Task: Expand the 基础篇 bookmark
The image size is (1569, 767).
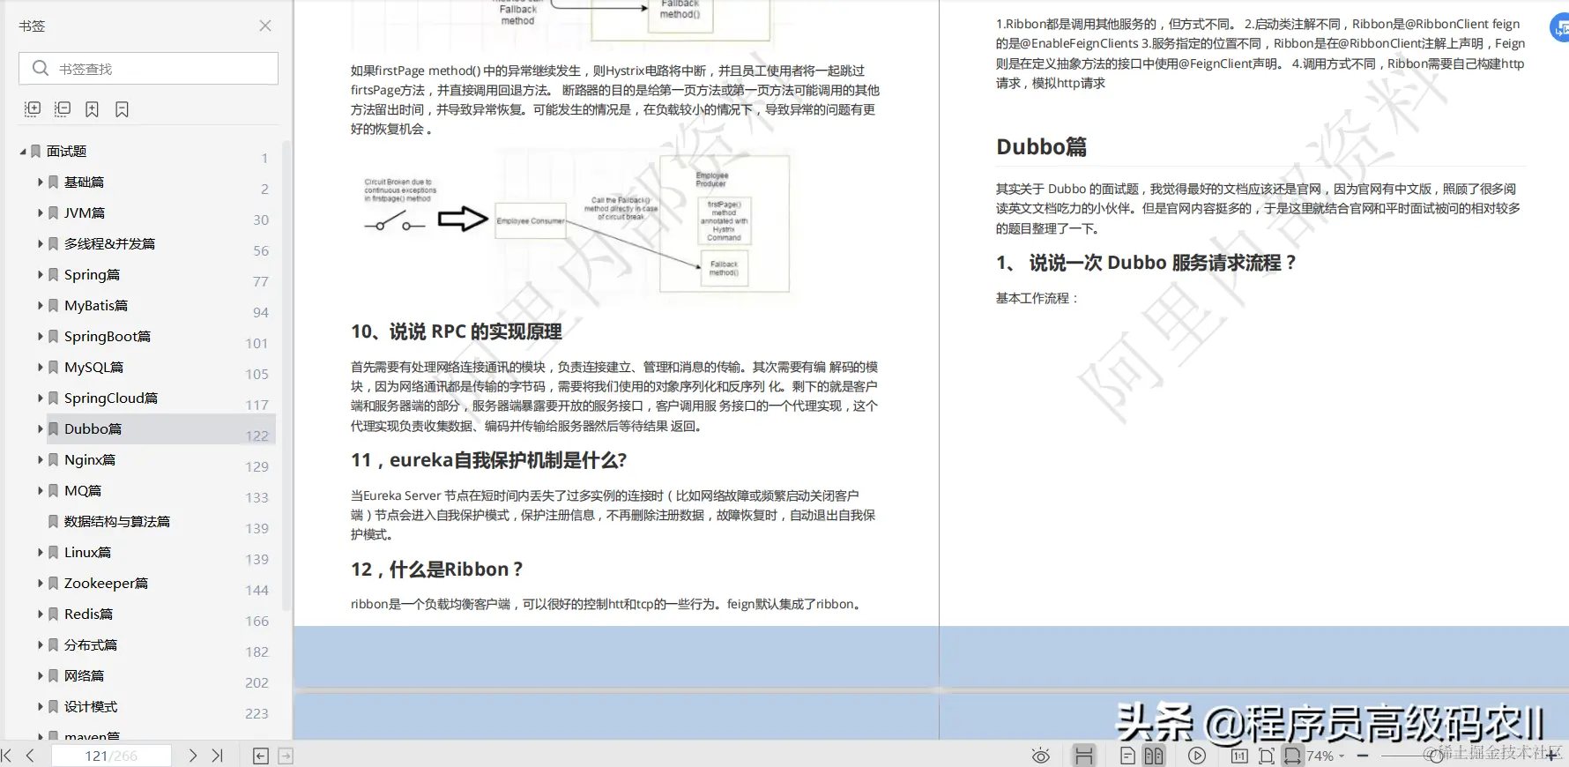Action: pos(41,182)
